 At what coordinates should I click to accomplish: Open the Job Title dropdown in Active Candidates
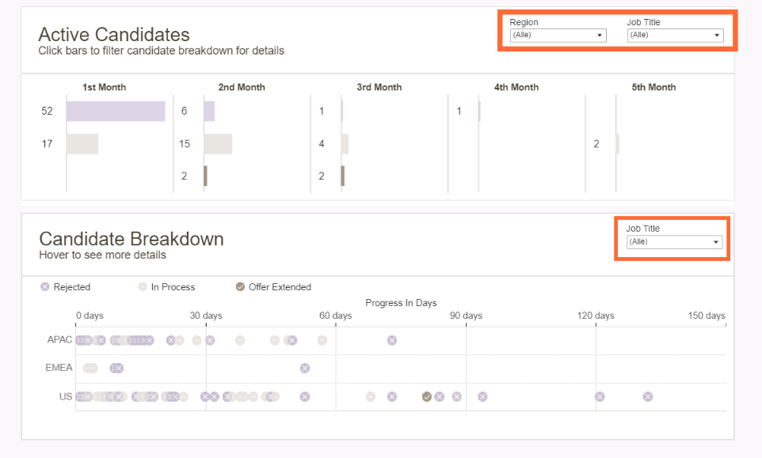pos(675,35)
